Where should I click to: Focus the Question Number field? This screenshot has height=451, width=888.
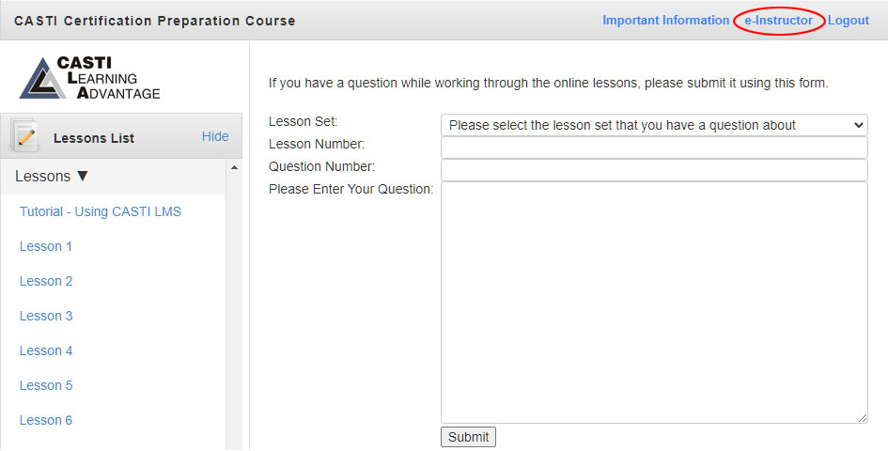[x=654, y=170]
